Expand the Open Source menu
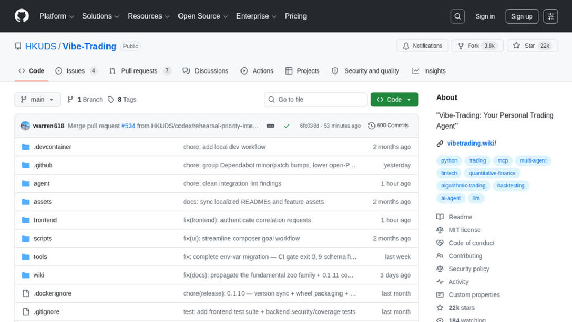This screenshot has width=572, height=322. pyautogui.click(x=203, y=16)
